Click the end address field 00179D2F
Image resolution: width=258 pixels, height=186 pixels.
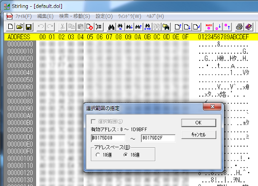[158, 138]
